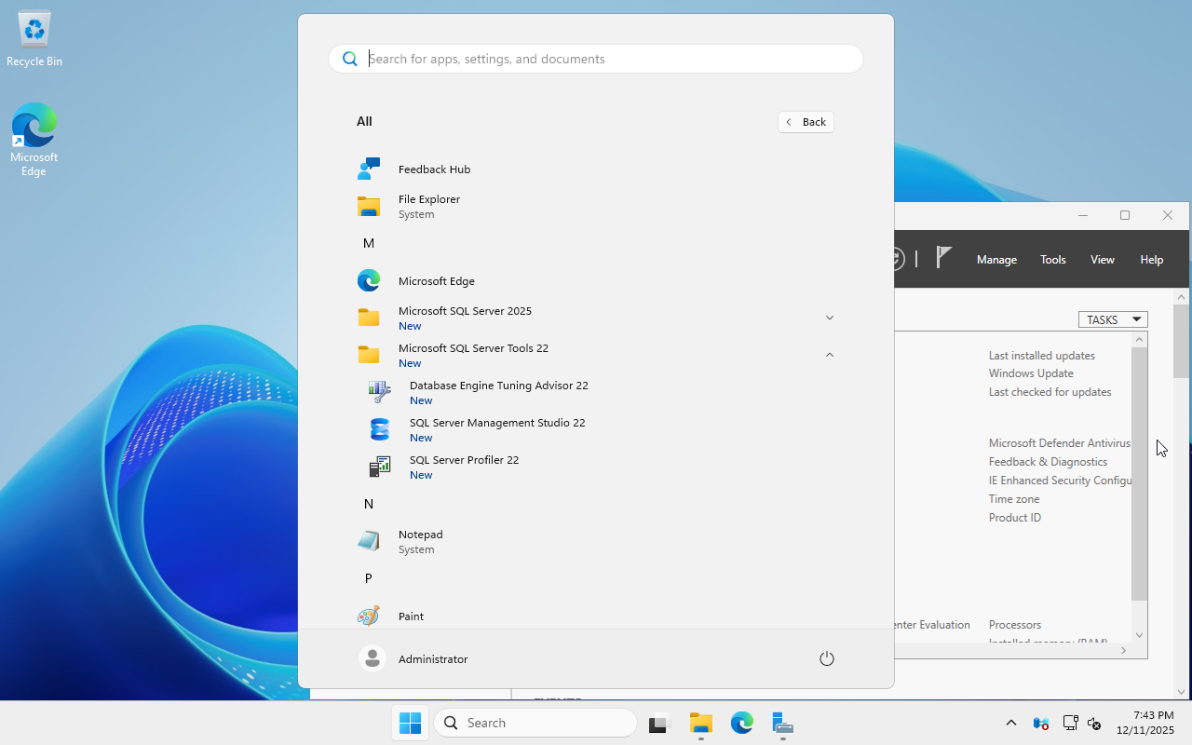Open the Tools menu in Server Manager
The height and width of the screenshot is (745, 1192).
1052,259
